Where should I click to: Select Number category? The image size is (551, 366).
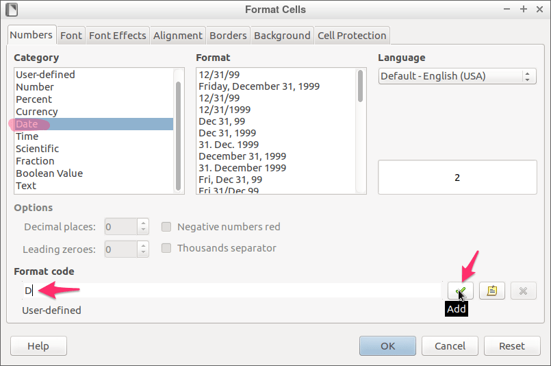coord(94,87)
